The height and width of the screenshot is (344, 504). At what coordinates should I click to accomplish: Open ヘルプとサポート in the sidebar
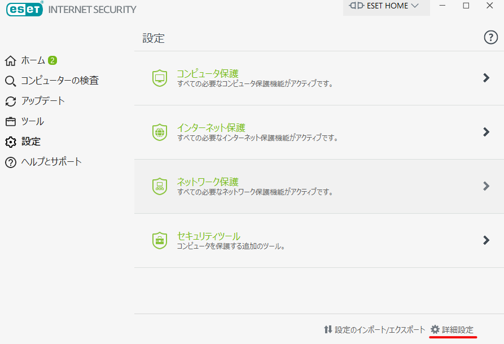[x=51, y=162]
